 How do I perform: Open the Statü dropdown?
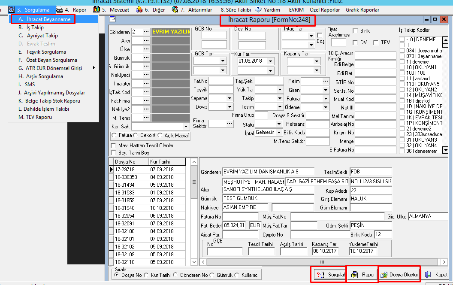click(x=279, y=124)
